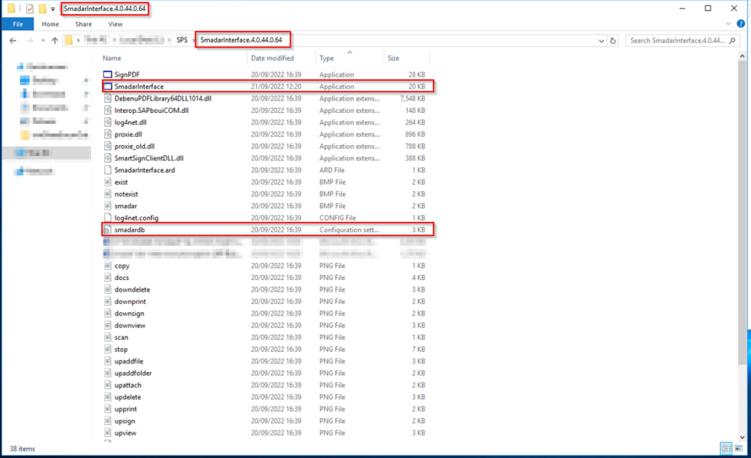Switch to the Share tab
The width and height of the screenshot is (751, 458).
click(83, 24)
